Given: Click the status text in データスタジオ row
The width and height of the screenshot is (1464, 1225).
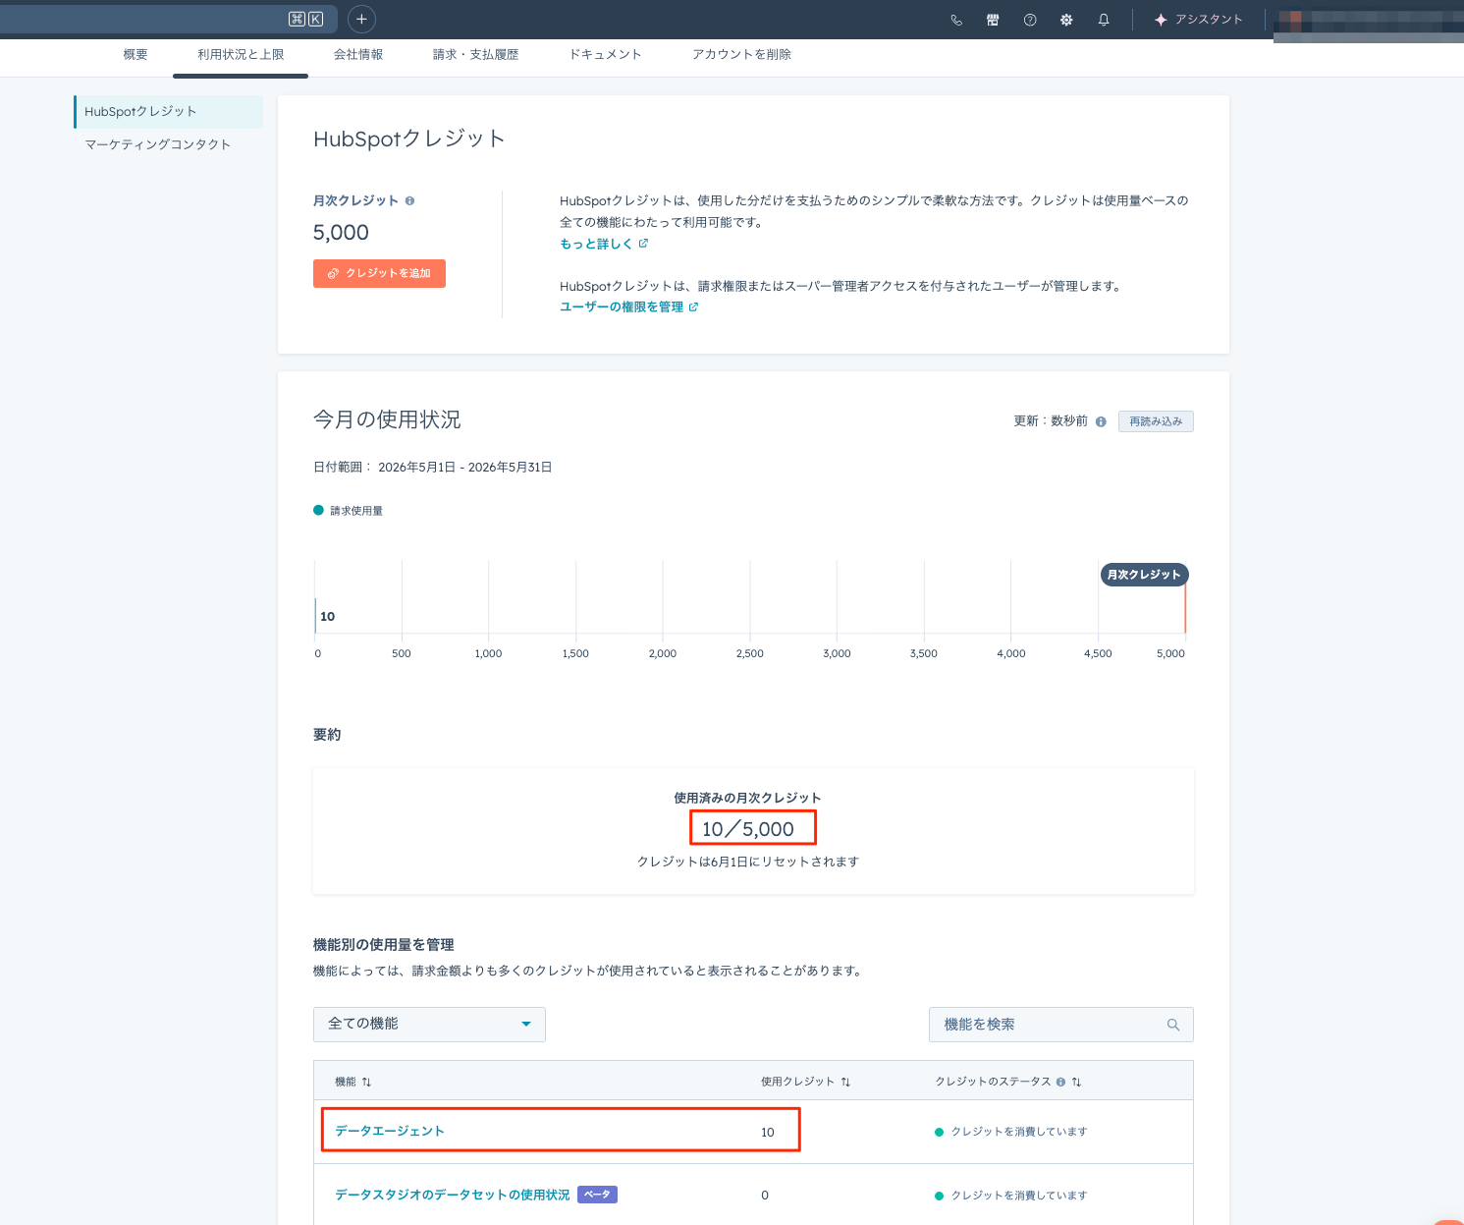Looking at the screenshot, I should pos(1011,1196).
